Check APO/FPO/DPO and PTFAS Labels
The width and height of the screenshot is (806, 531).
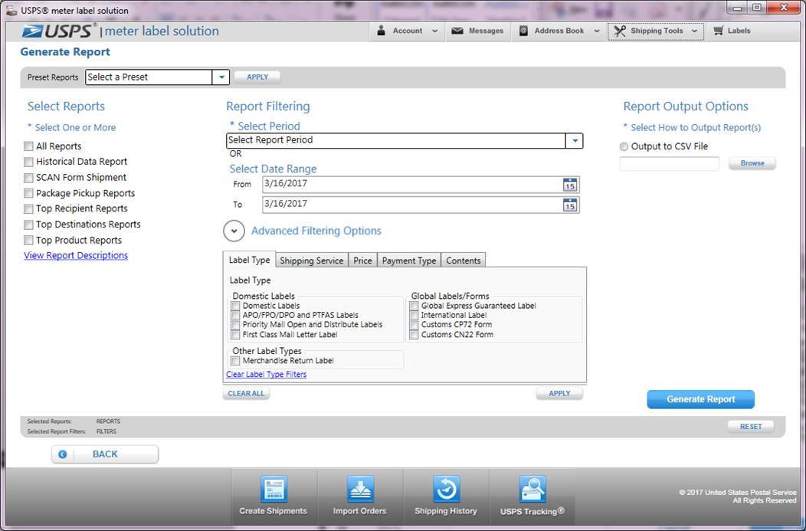pos(235,315)
